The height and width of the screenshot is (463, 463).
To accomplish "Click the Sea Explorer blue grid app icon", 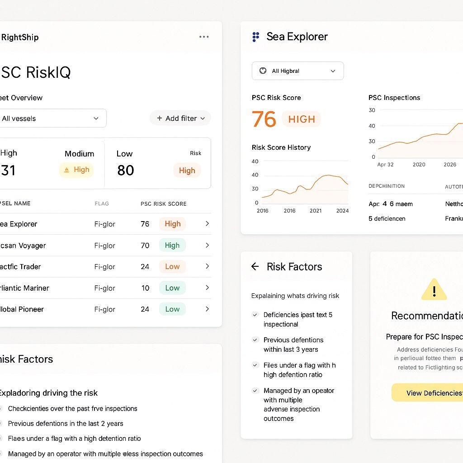I will 255,37.
